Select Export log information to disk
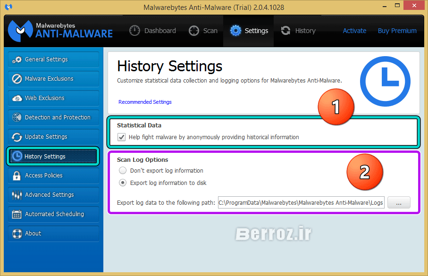 123,183
